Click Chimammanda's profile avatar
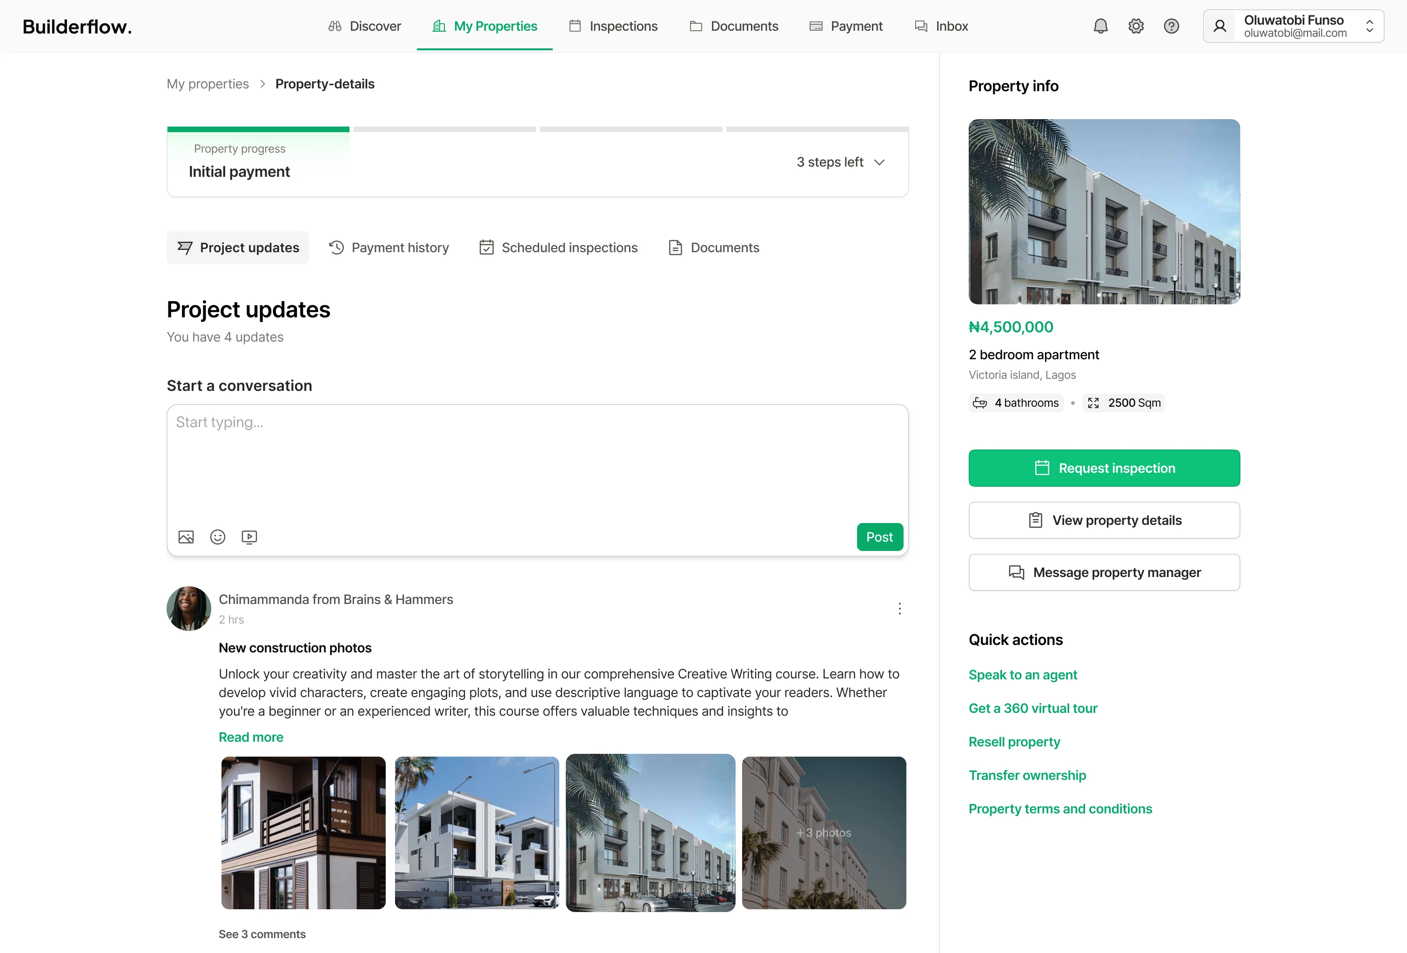 (188, 609)
